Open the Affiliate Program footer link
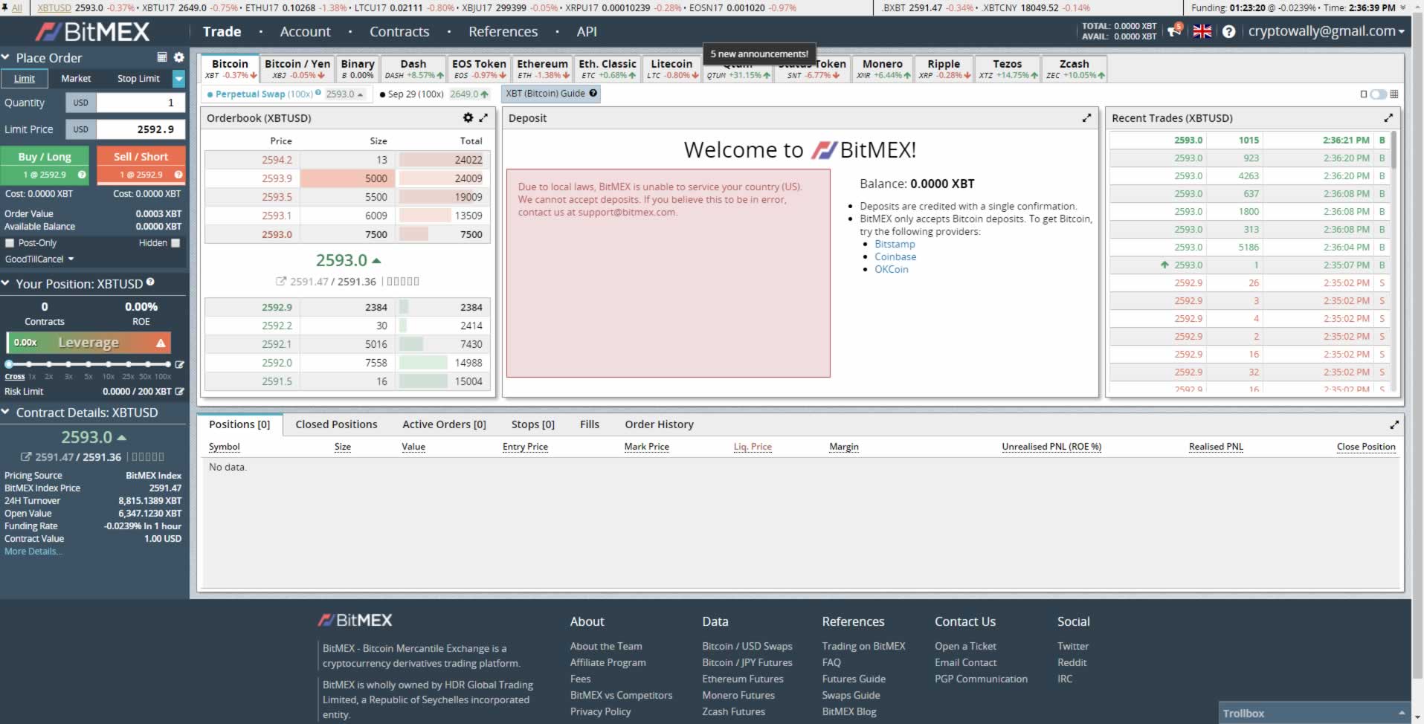This screenshot has height=724, width=1424. 608,662
